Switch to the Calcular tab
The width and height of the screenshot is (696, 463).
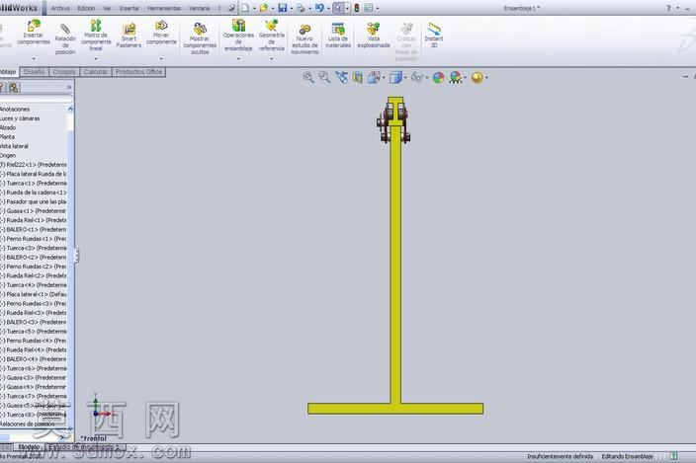click(x=96, y=72)
